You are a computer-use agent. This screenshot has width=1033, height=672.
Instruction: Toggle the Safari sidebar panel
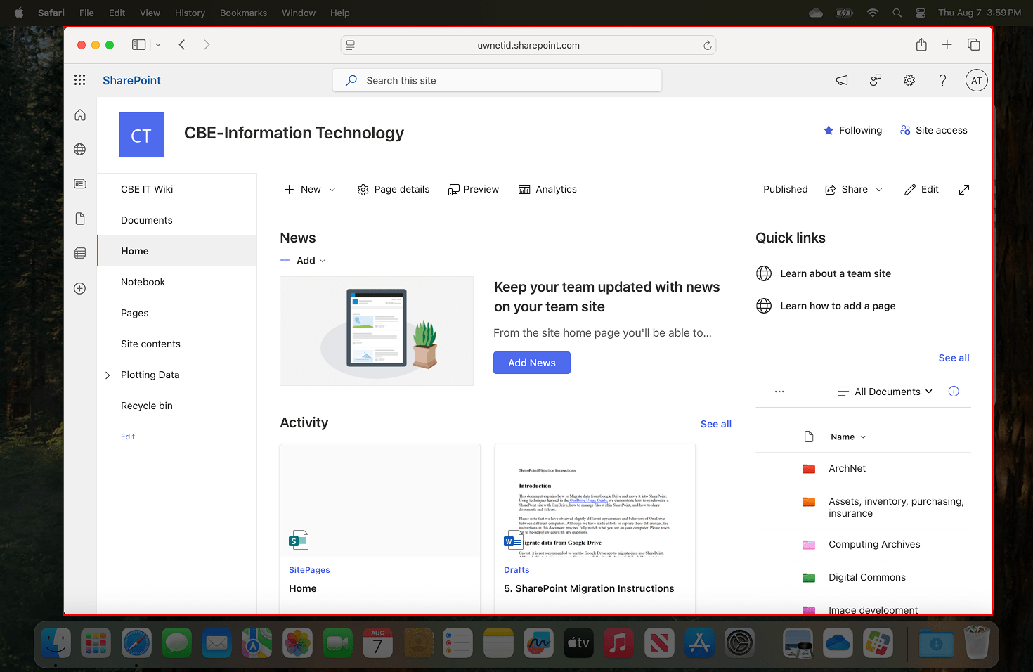coord(138,44)
